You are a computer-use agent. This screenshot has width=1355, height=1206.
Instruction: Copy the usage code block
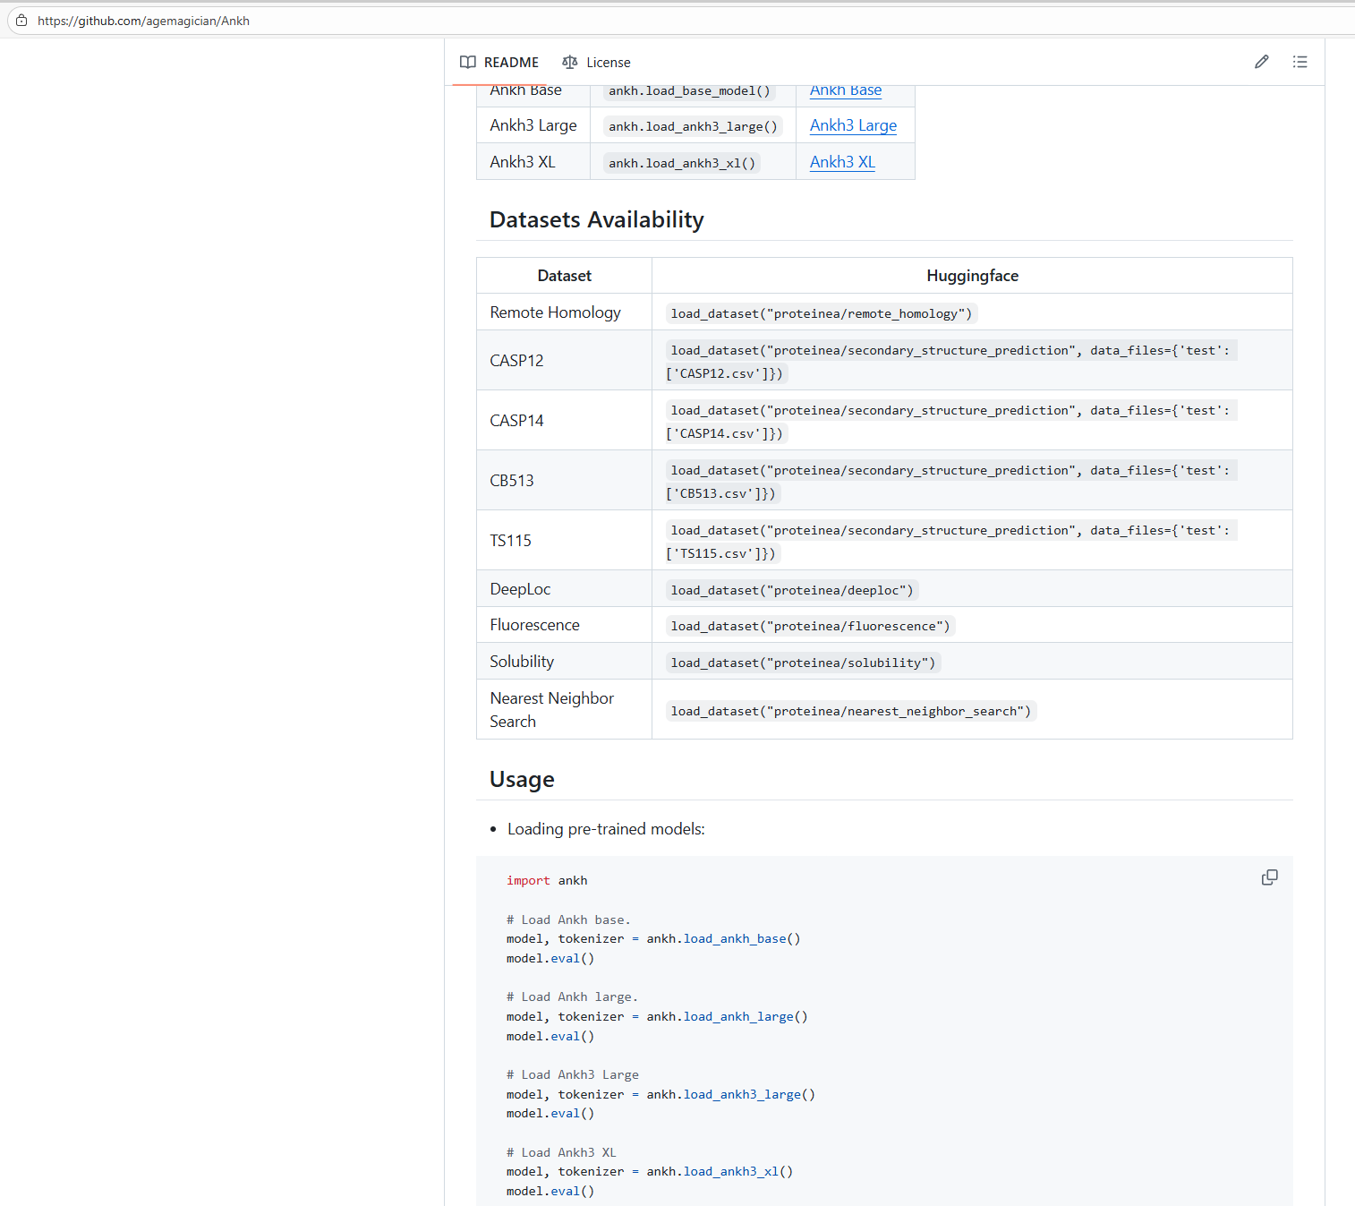1269,877
